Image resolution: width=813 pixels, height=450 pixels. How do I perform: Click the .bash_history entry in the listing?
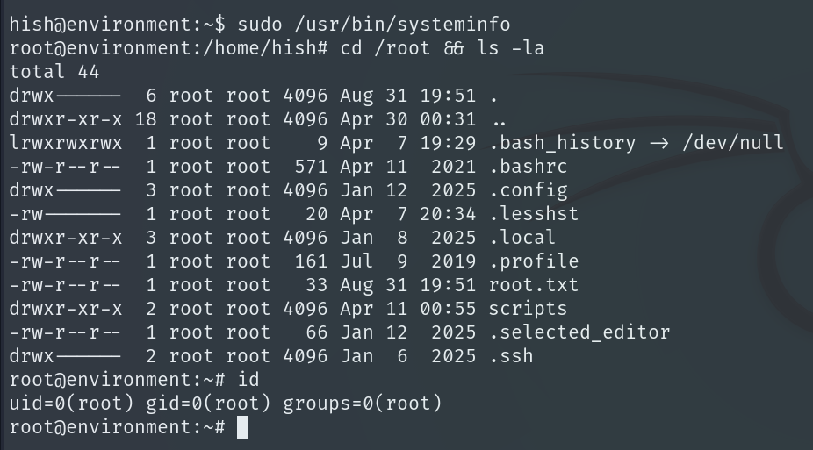[x=563, y=143]
